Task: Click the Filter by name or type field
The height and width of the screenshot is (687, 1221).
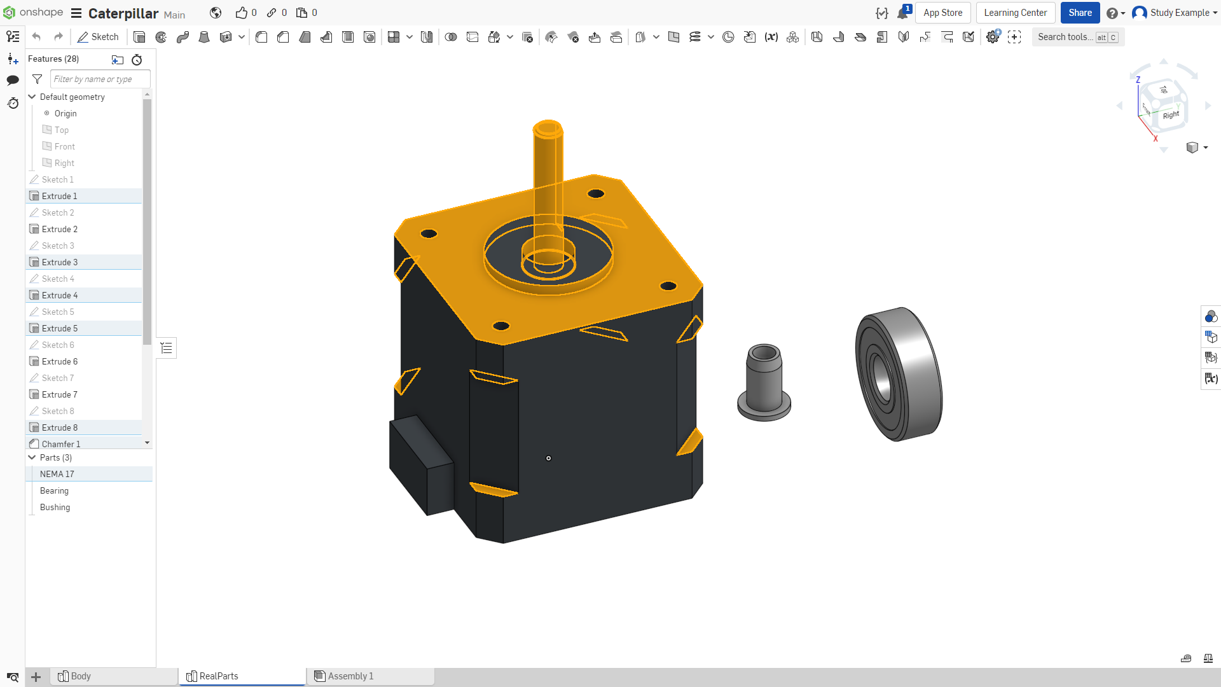Action: [x=100, y=79]
